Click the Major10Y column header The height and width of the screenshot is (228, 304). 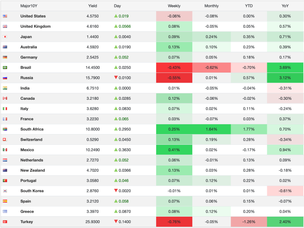tap(28, 6)
